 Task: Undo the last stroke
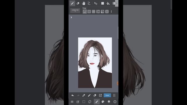73,95
